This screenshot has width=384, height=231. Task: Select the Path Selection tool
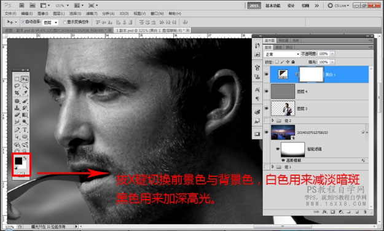click(17, 136)
